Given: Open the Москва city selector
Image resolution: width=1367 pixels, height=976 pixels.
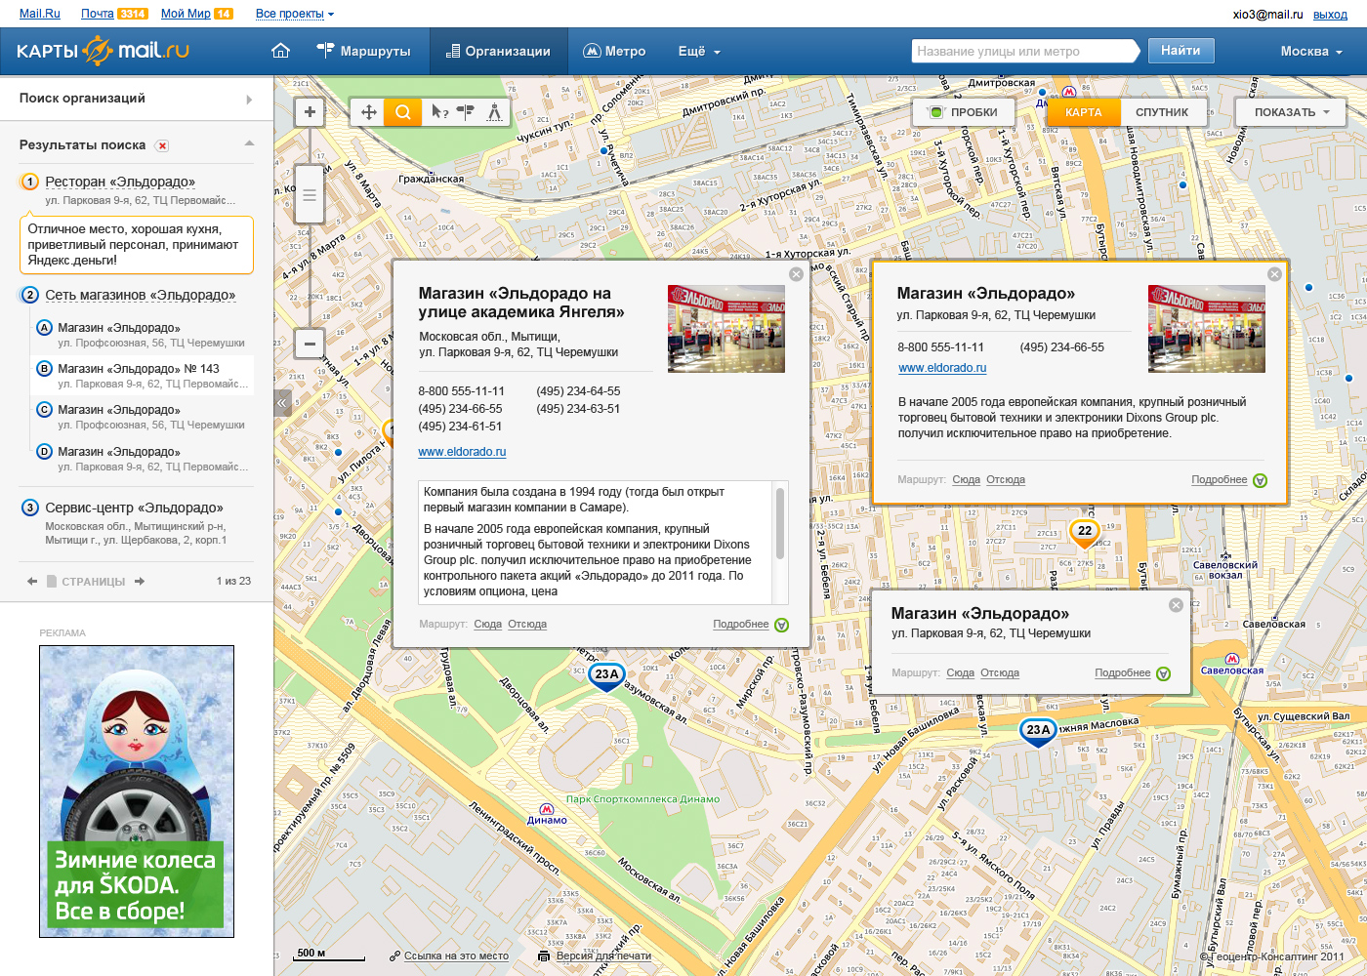Looking at the screenshot, I should tap(1310, 52).
